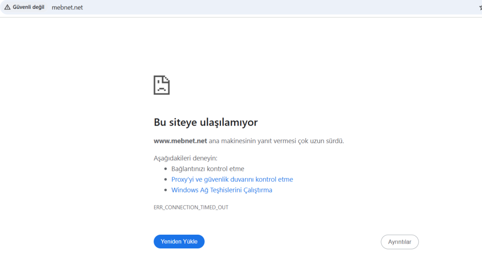The width and height of the screenshot is (482, 270).
Task: Expand error details with "Ayrıntılar" button
Action: pyautogui.click(x=399, y=242)
